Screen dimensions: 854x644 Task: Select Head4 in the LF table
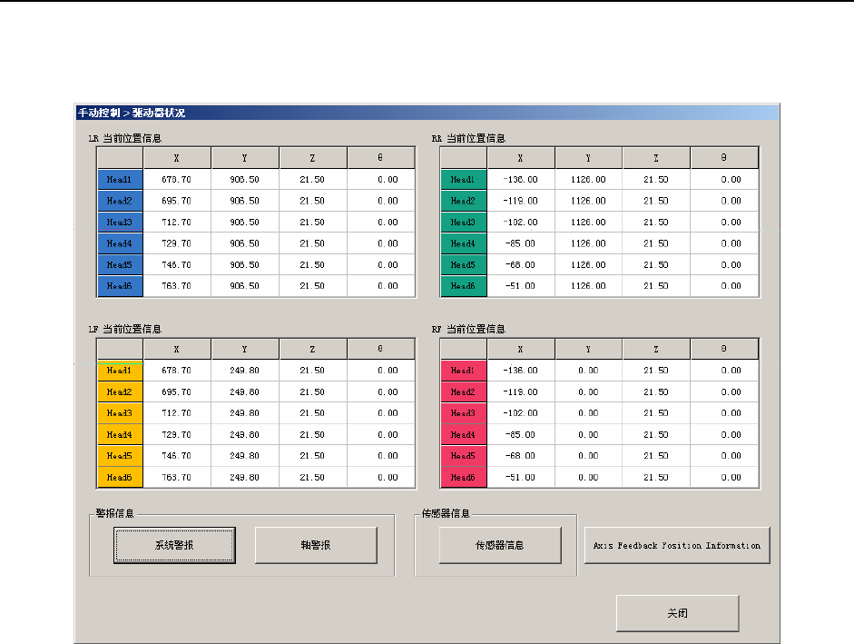tap(120, 434)
